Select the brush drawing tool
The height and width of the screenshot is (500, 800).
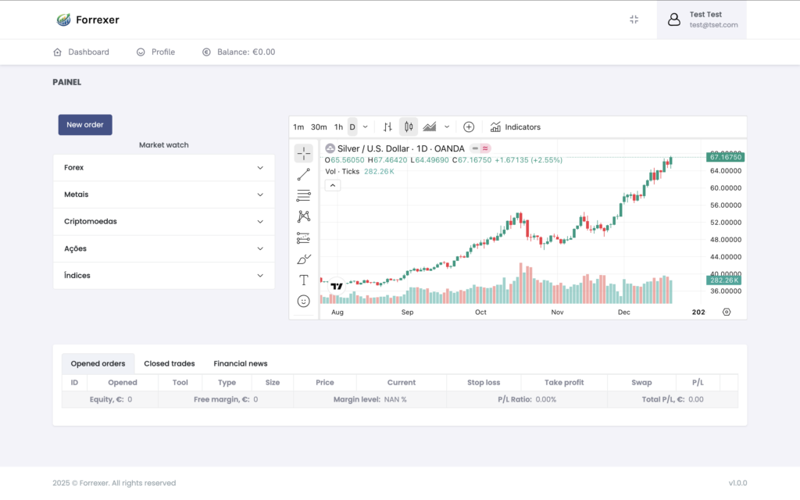(x=303, y=259)
